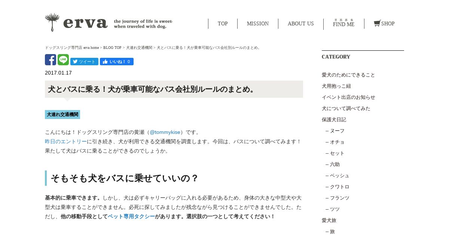The height and width of the screenshot is (235, 449).
Task: Click the date 2017.01.17
Action: 58,73
